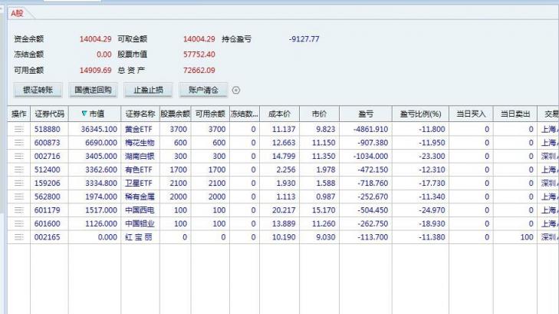
Task: Expand the round icon beside 账户清仓
Action: point(236,90)
